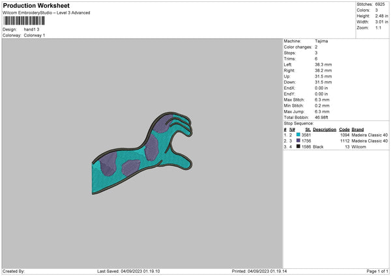Click the design name hand1 3
The width and height of the screenshot is (391, 276).
(31, 29)
